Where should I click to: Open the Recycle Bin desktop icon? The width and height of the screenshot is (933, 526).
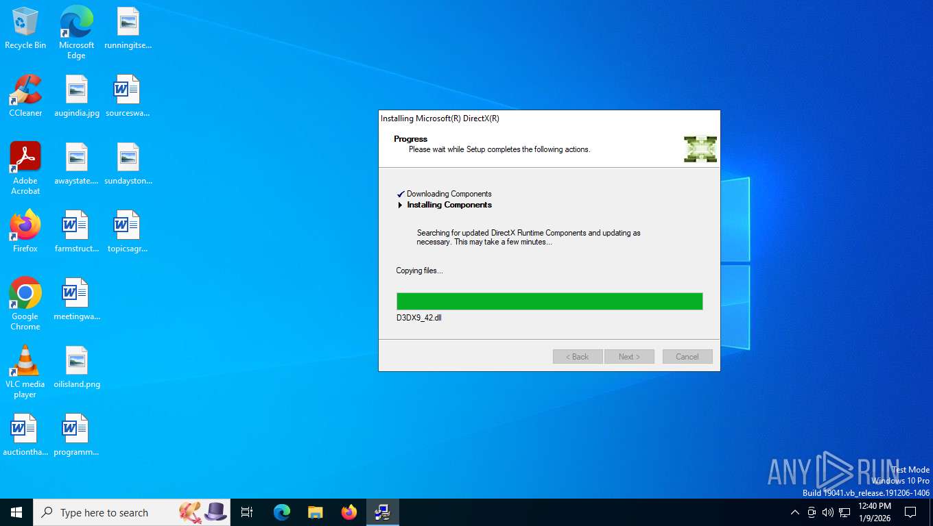pyautogui.click(x=25, y=28)
